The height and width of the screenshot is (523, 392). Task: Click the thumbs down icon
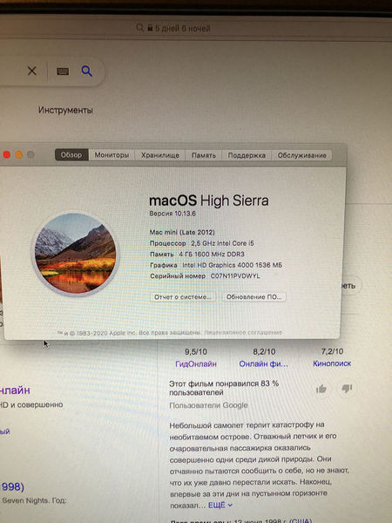(x=347, y=388)
